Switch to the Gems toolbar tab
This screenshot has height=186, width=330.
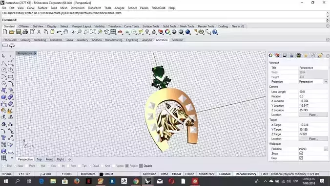pyautogui.click(x=69, y=40)
